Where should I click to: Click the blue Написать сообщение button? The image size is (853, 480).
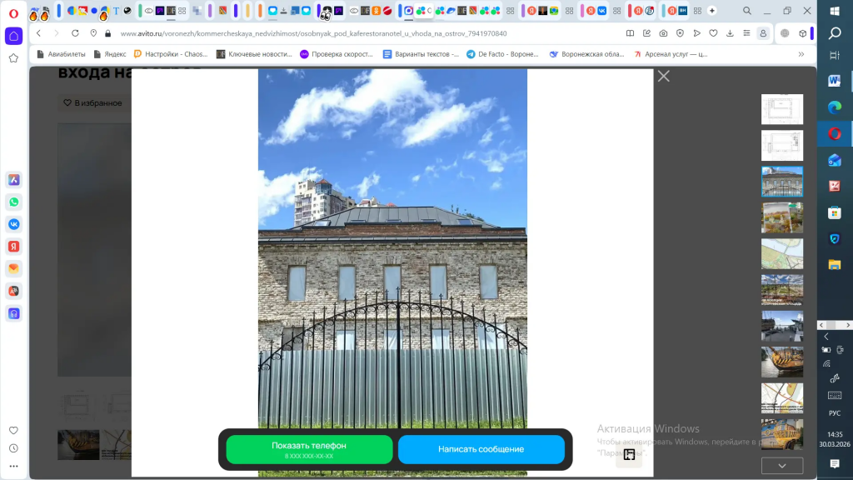coord(481,449)
